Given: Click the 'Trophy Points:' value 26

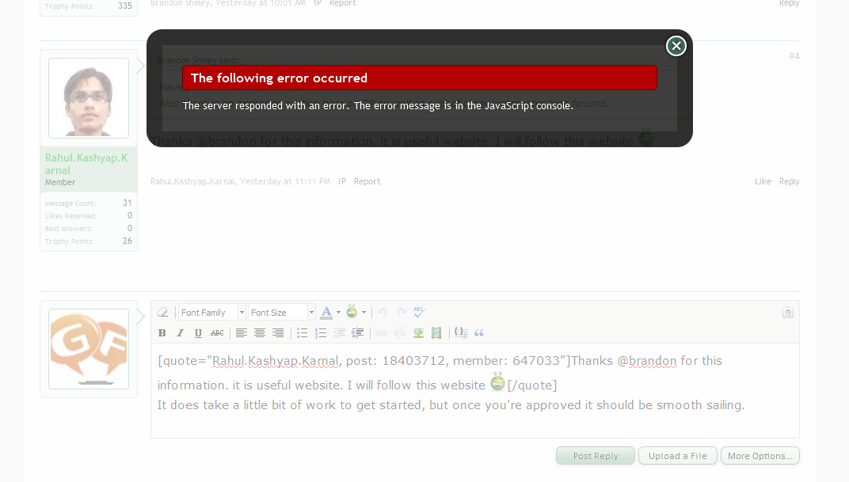Looking at the screenshot, I should (128, 241).
